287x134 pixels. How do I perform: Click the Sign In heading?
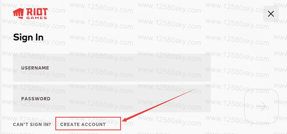point(28,38)
